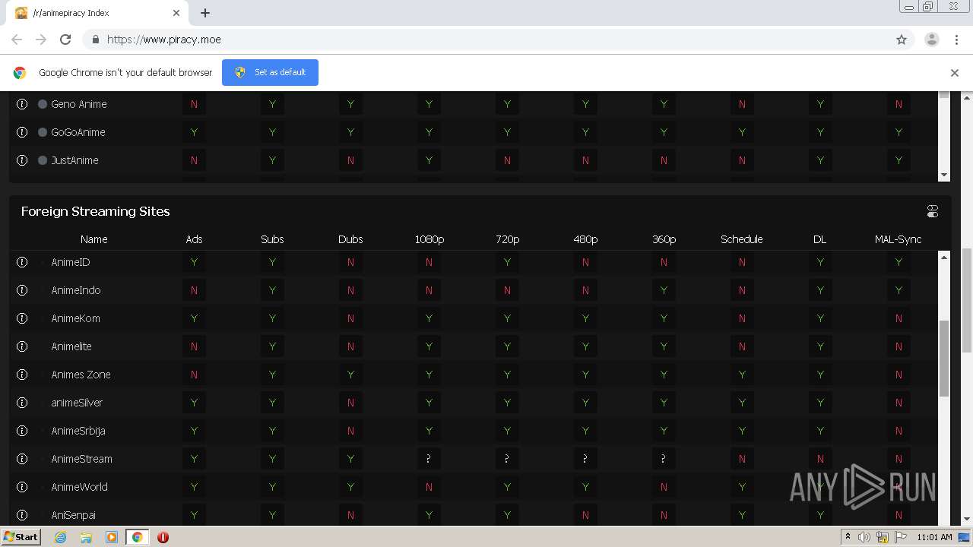Open the AnimeKom site link
Image resolution: width=973 pixels, height=547 pixels.
point(75,318)
